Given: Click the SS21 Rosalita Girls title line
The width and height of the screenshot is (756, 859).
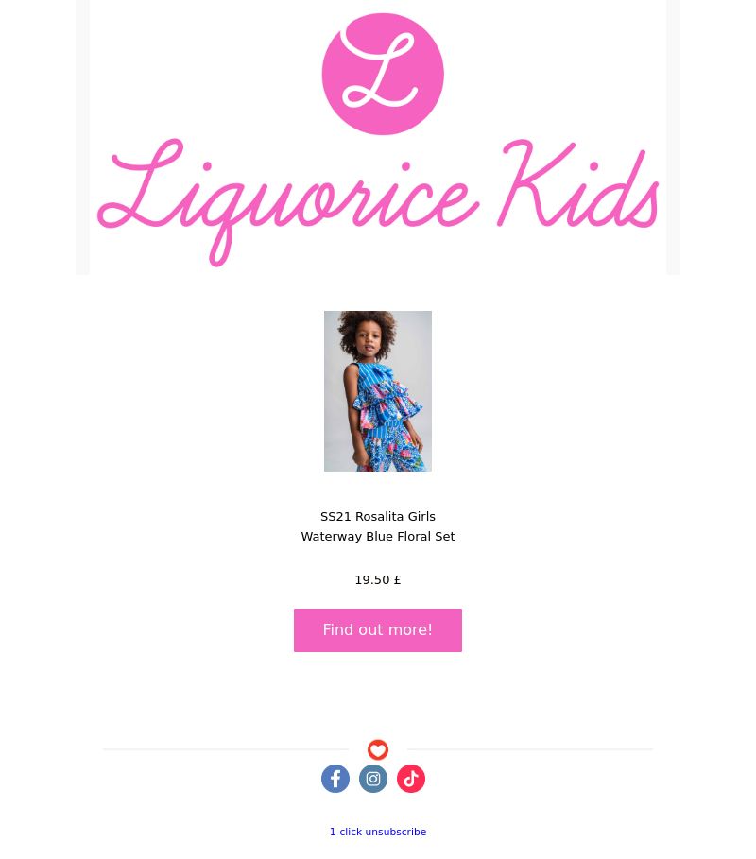Looking at the screenshot, I should coord(378,517).
